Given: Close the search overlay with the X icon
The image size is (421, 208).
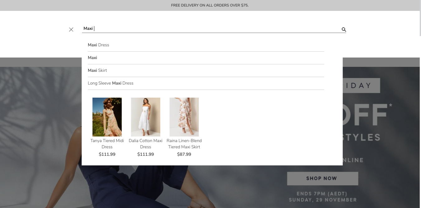Looking at the screenshot, I should point(71,30).
